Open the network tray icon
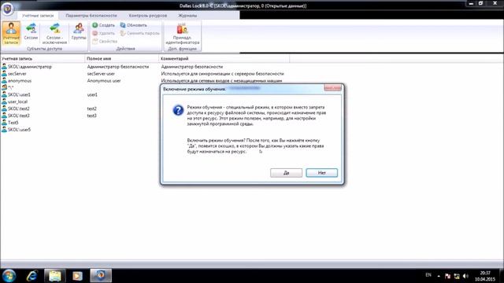 [x=457, y=276]
